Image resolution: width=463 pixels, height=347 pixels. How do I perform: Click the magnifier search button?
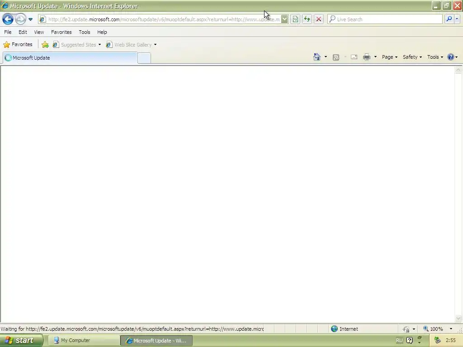[x=449, y=19]
